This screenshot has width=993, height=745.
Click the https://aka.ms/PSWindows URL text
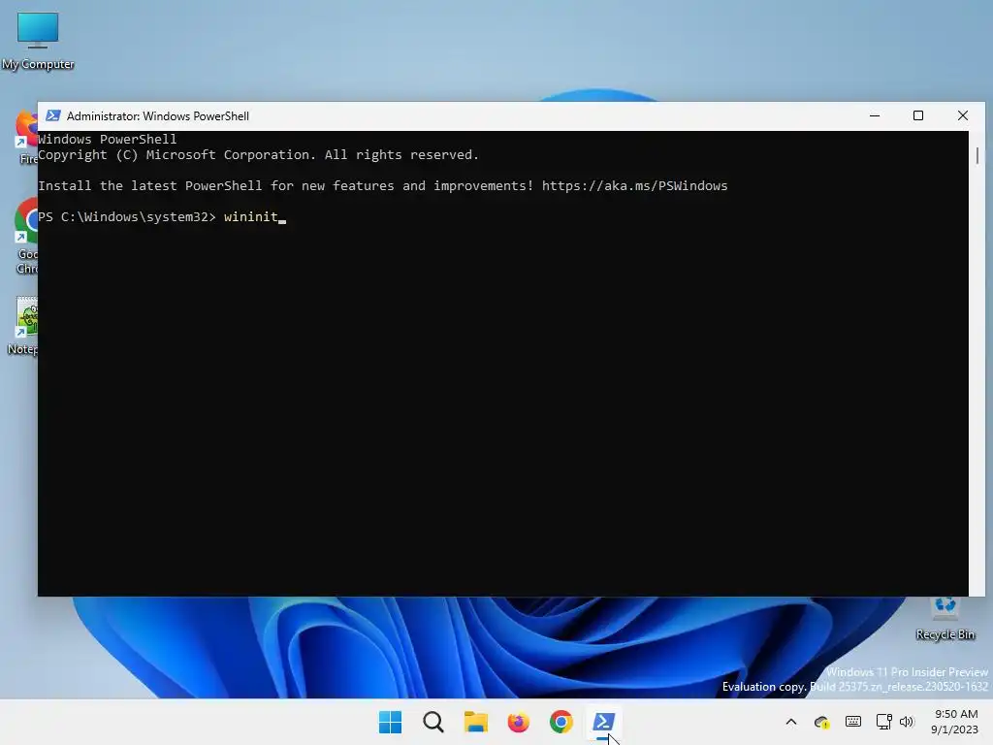[634, 185]
